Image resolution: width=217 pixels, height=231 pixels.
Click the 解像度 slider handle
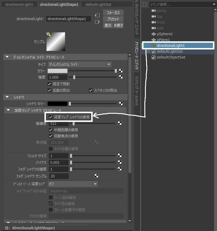[x=73, y=123]
